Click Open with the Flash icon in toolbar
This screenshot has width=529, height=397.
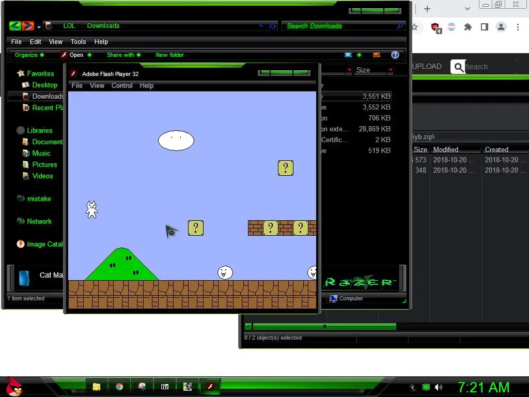pos(72,55)
